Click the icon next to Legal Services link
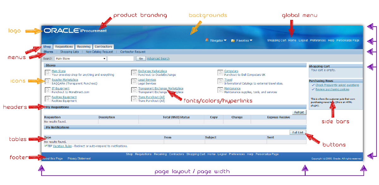 (x=134, y=81)
